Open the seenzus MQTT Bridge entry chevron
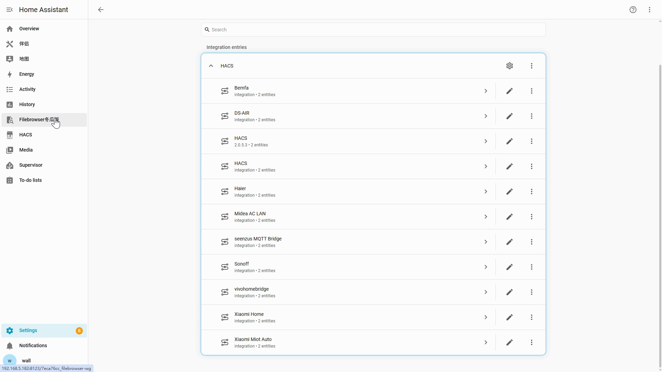The image size is (662, 372). coord(486,242)
